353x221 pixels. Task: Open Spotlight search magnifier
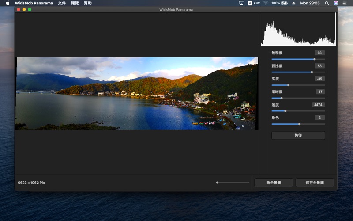click(327, 3)
